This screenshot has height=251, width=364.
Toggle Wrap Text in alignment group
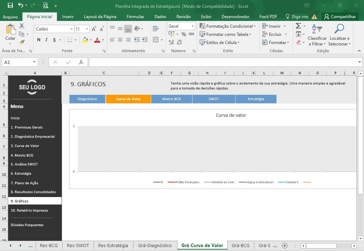pos(155,29)
